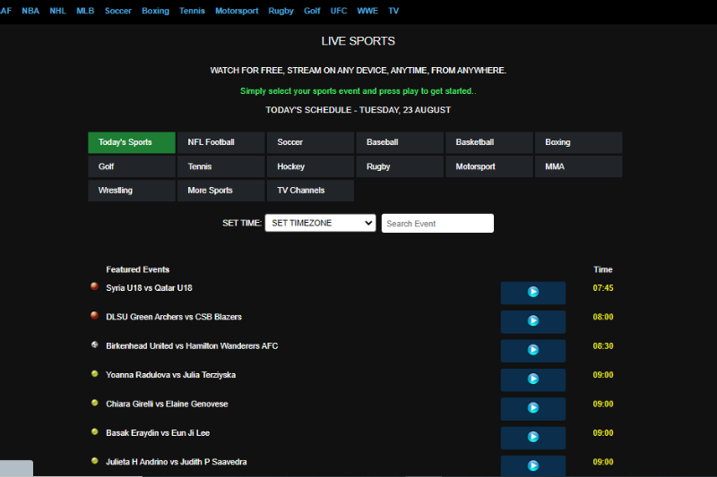Image resolution: width=717 pixels, height=477 pixels.
Task: Open the TV Channels category
Action: [310, 191]
